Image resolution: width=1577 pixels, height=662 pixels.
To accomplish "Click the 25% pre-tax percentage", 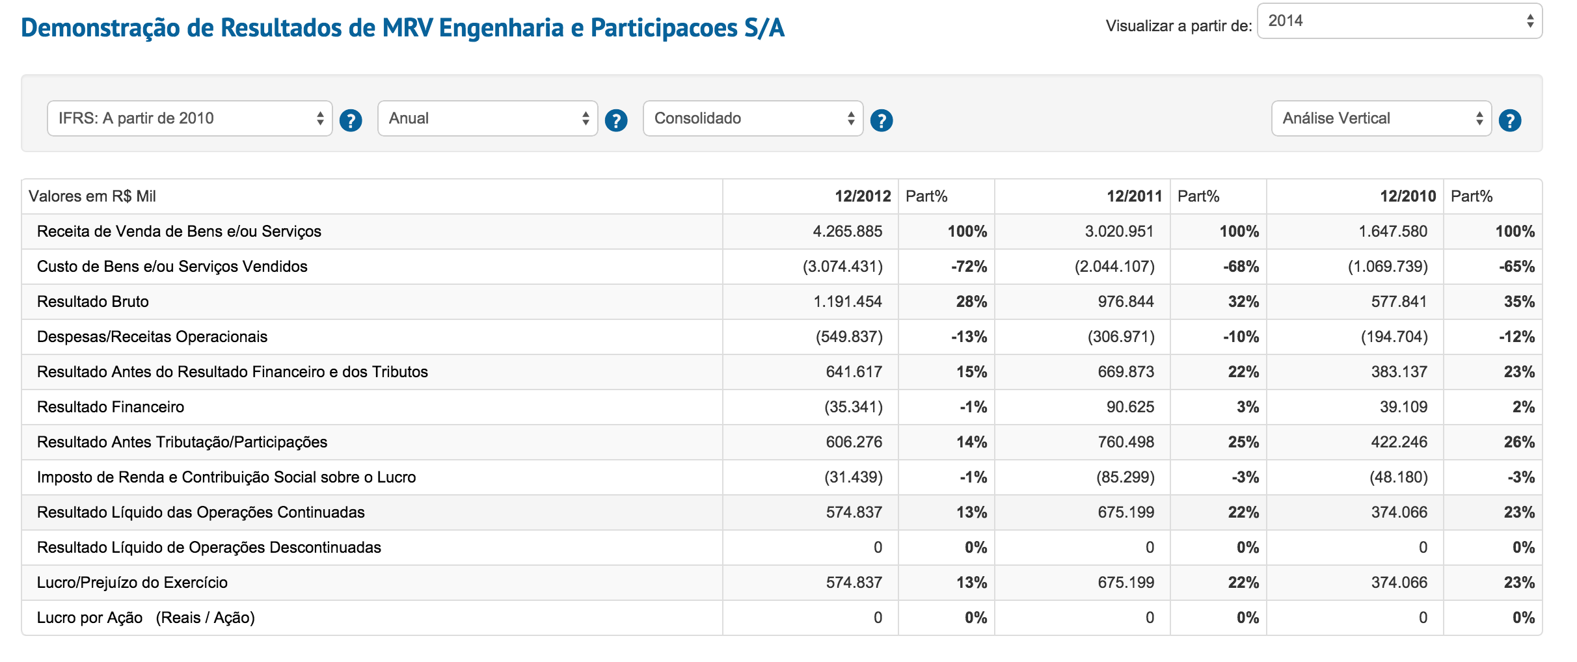I will [x=1243, y=442].
